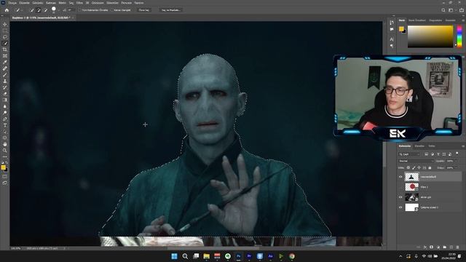This screenshot has width=466, height=262.
Task: Select the Eyedropper tool
Action: [x=5, y=63]
